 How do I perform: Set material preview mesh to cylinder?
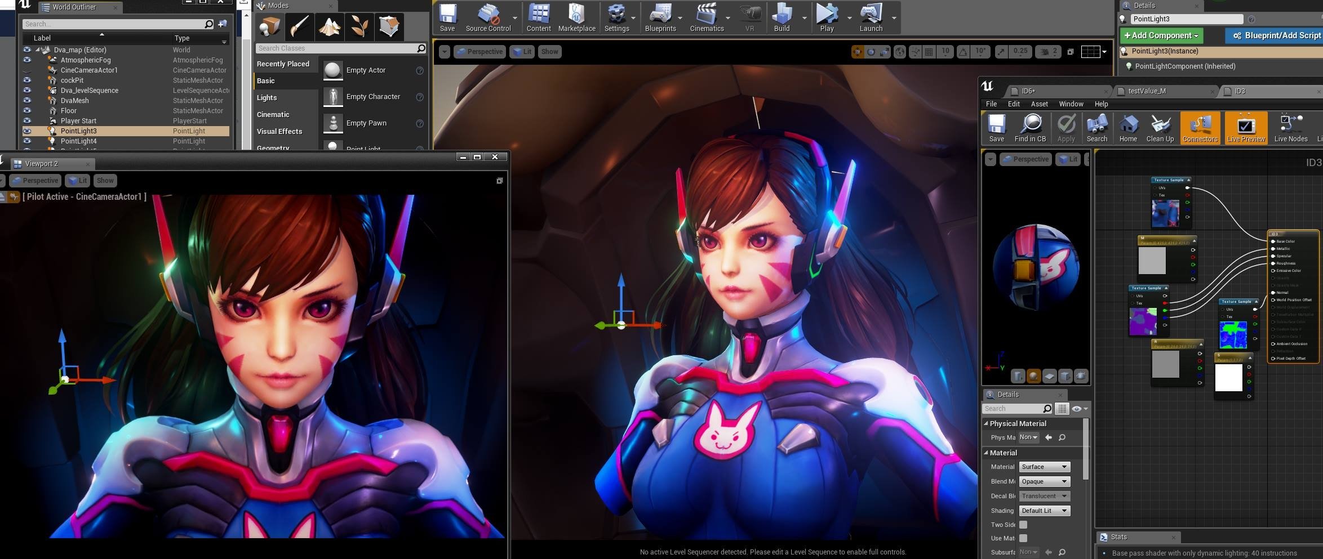[x=1018, y=376]
